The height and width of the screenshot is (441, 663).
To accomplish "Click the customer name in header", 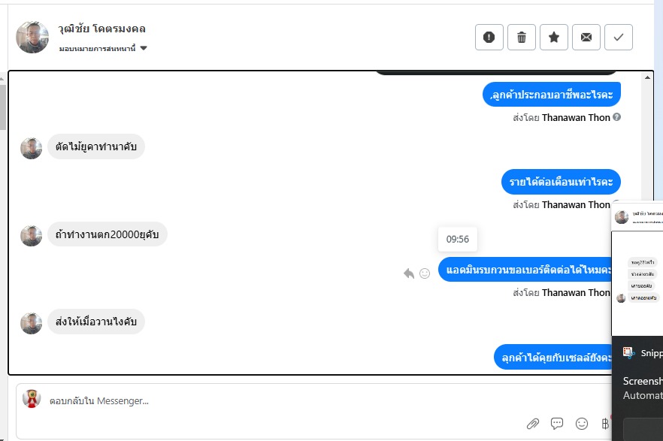I will [102, 29].
